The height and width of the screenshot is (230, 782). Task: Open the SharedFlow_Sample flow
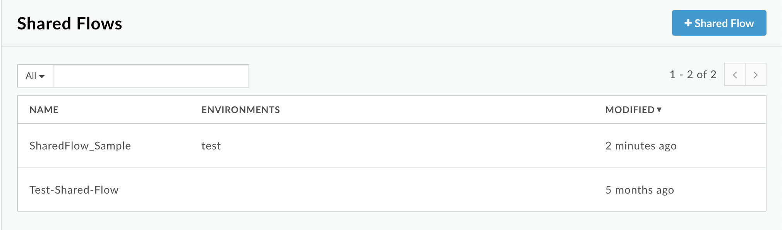tap(81, 146)
